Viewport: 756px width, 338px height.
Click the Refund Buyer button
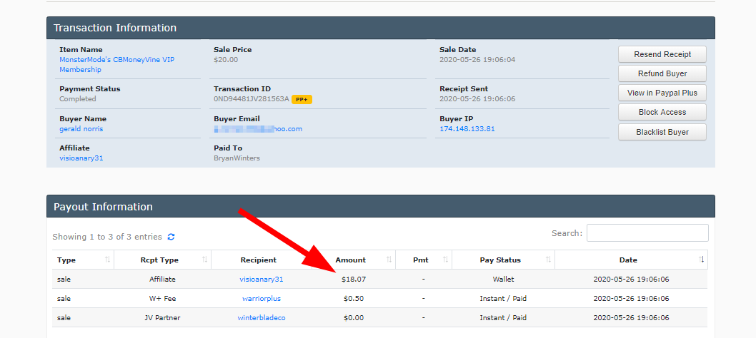pyautogui.click(x=662, y=73)
